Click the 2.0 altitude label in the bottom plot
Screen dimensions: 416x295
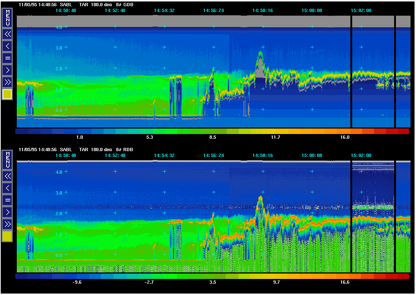[x=58, y=213]
